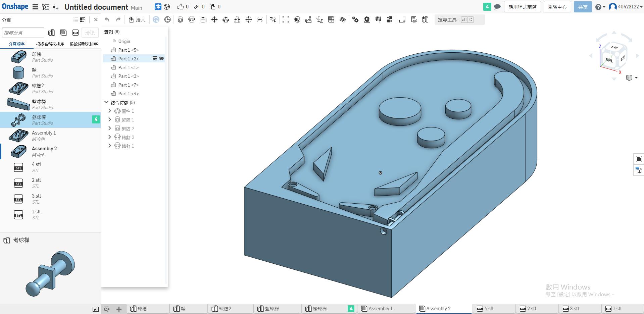Click the Part Studio filter icon
Viewport: 644px width, 314px height.
click(x=51, y=33)
